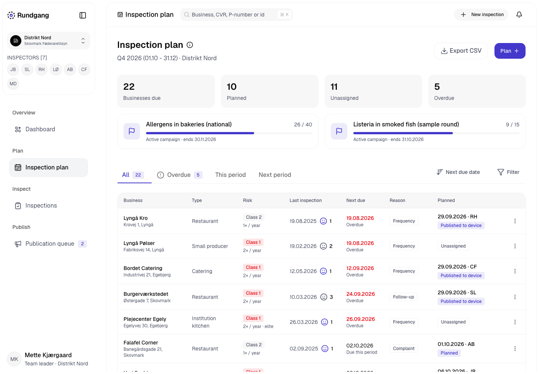The width and height of the screenshot is (539, 374).
Task: Switch to the Overdue tab
Action: tap(180, 175)
